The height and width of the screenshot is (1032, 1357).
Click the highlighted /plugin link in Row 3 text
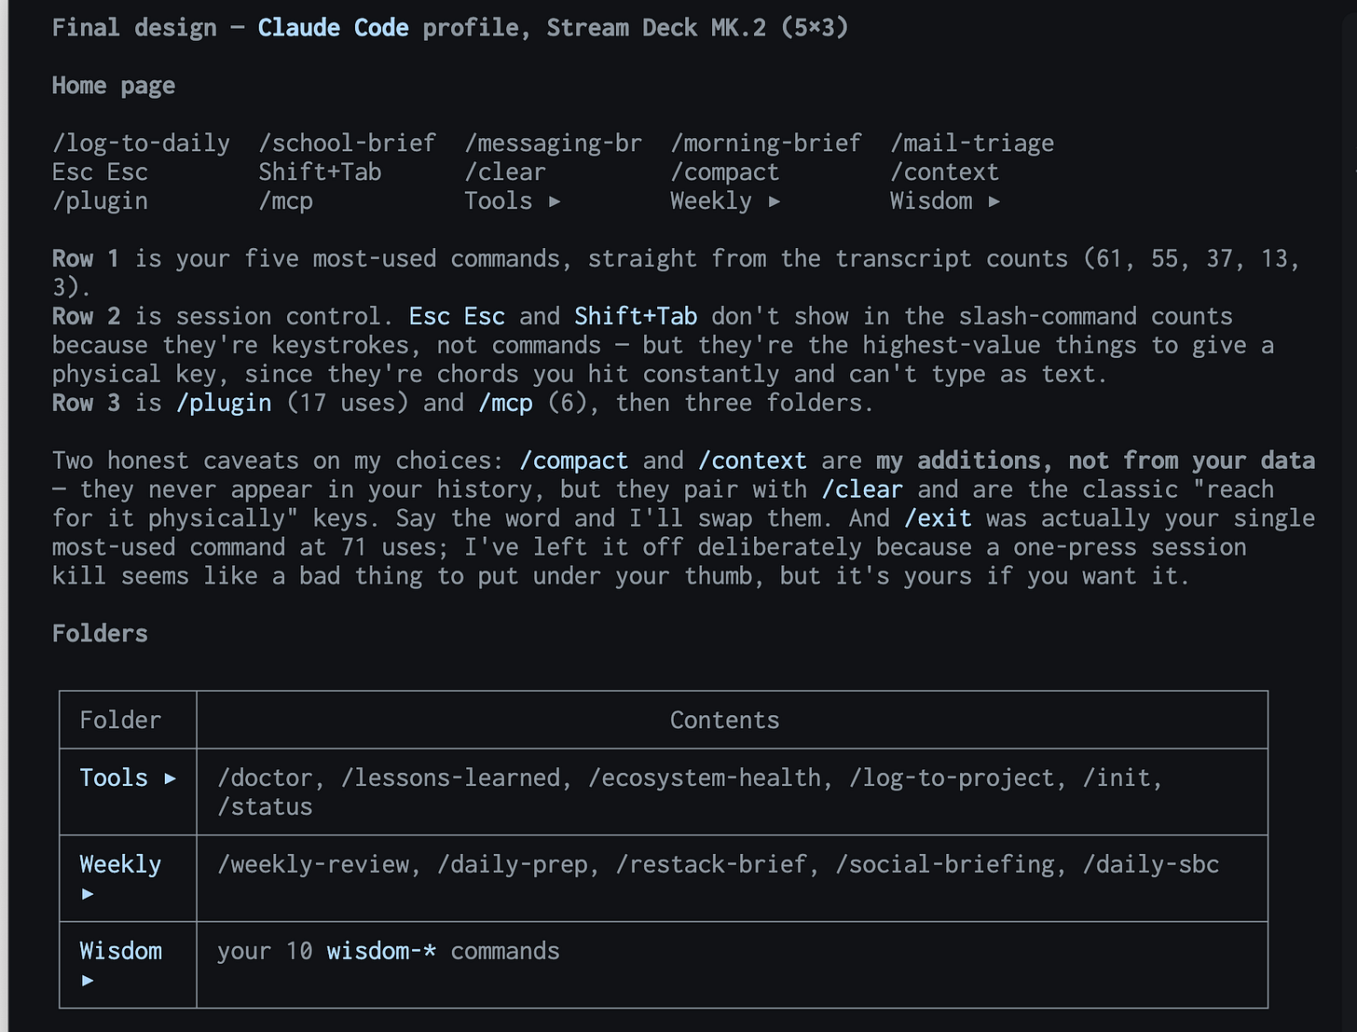click(x=224, y=403)
